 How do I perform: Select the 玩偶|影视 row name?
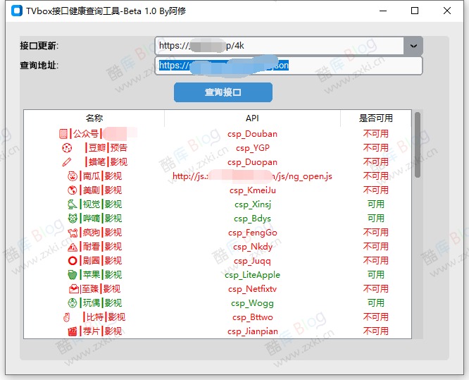[101, 302]
